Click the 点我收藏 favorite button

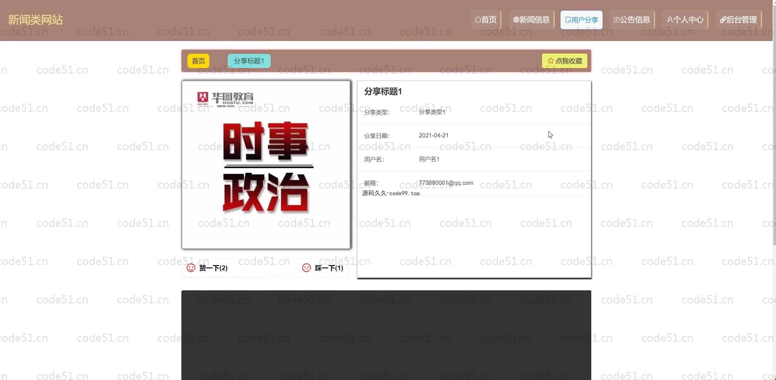[565, 61]
